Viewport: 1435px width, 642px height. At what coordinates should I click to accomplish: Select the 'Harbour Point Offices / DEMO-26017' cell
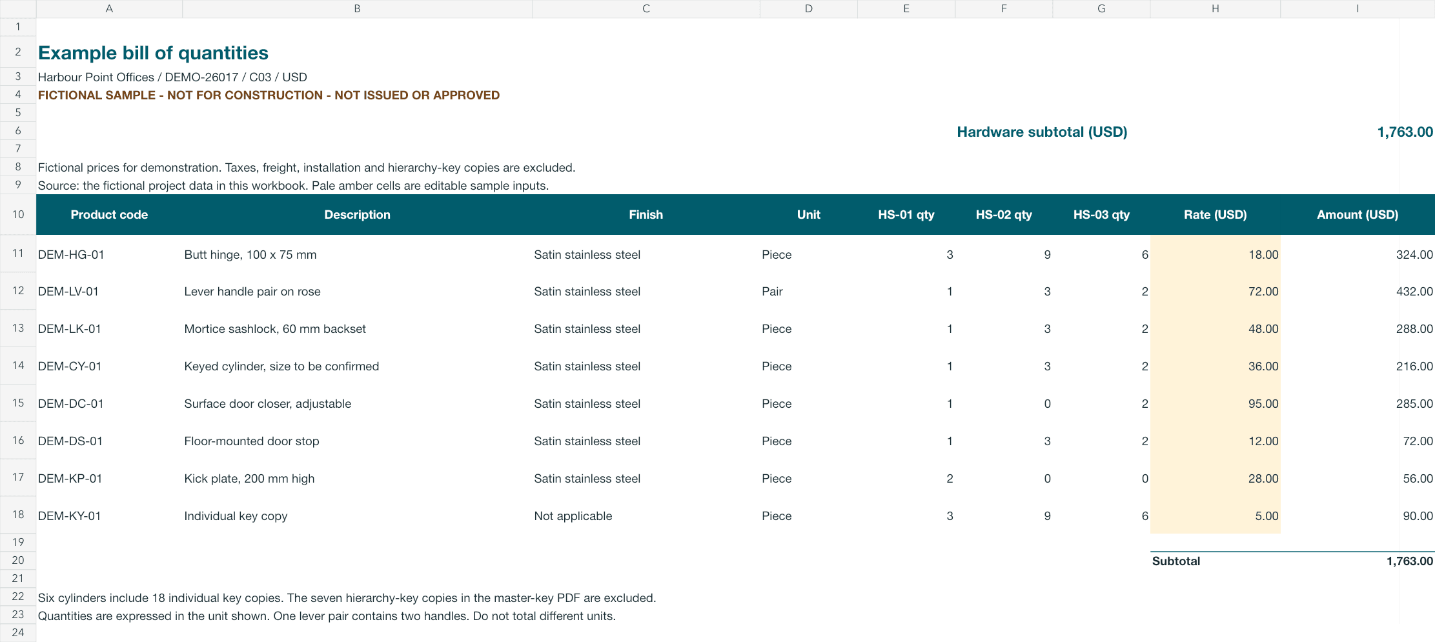click(x=172, y=77)
